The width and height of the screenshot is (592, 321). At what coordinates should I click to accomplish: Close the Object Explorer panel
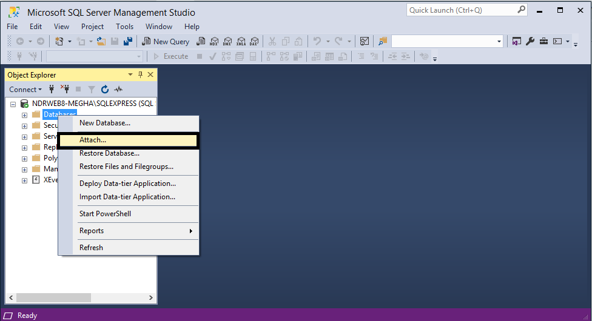pyautogui.click(x=150, y=74)
